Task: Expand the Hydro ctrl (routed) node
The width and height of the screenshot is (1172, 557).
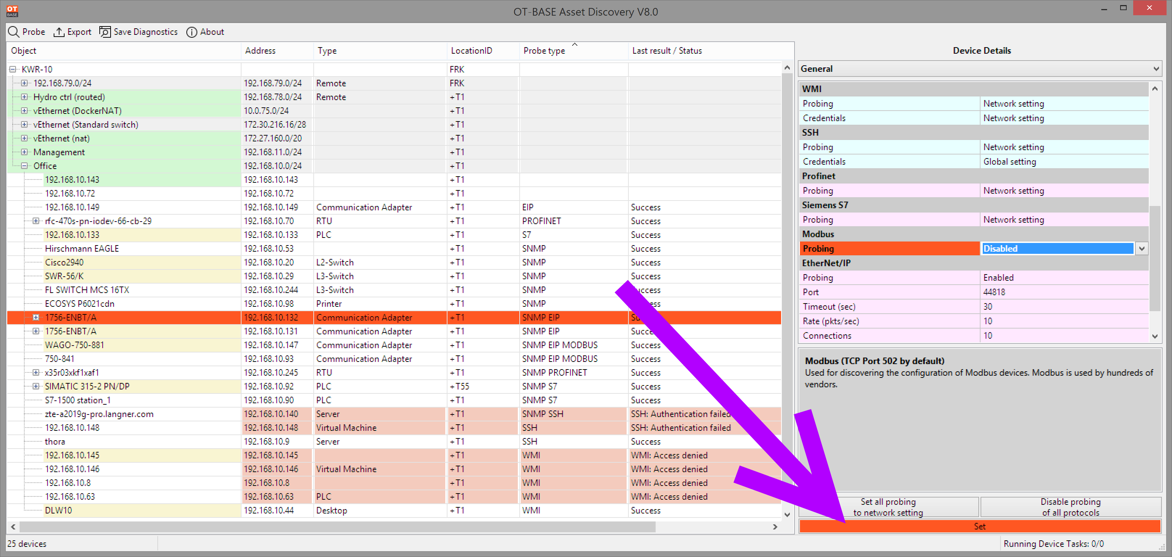Action: pyautogui.click(x=25, y=97)
